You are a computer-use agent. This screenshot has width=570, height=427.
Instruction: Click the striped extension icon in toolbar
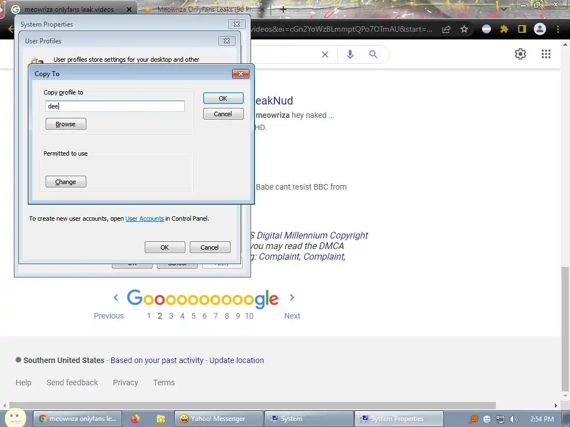coord(487,29)
